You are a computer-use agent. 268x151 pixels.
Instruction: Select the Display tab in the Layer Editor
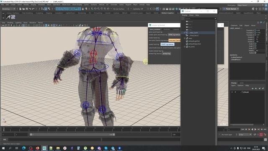(x=234, y=83)
